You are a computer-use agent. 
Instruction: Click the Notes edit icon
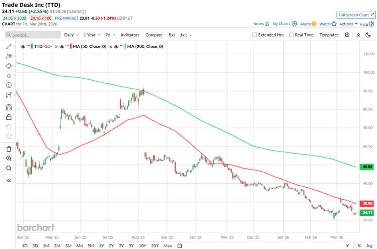pos(267,24)
